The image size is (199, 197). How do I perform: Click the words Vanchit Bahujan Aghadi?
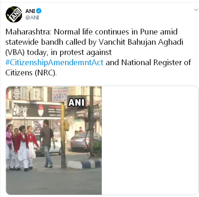(x=141, y=42)
